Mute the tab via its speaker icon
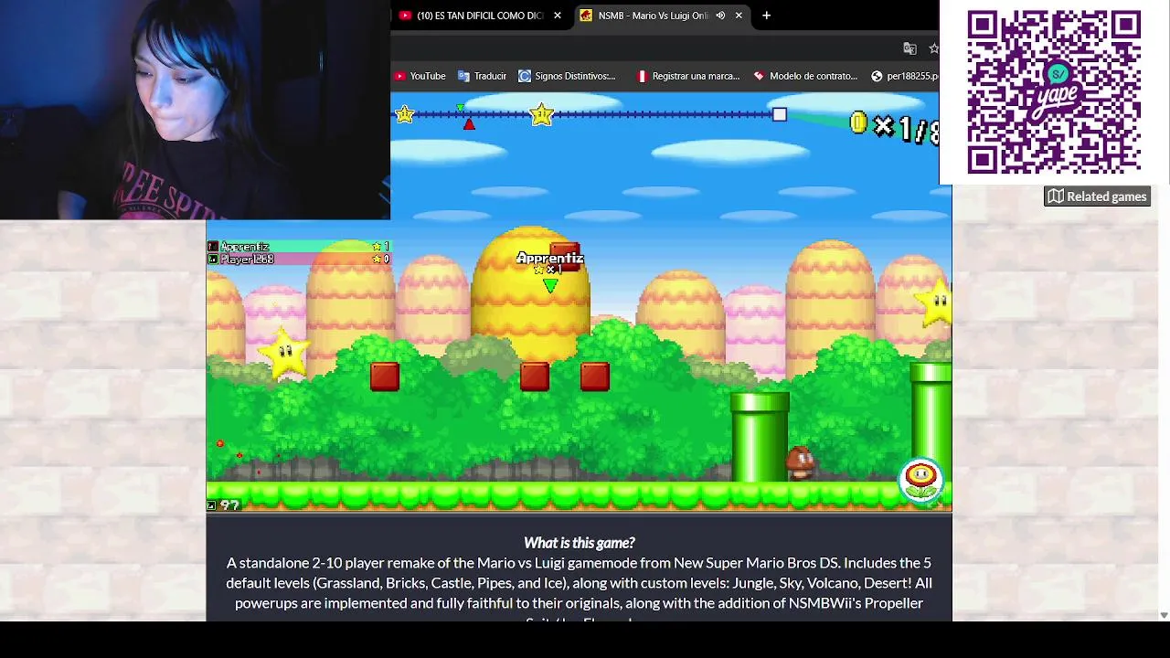Screen dimensions: 1170x658 pos(720,16)
